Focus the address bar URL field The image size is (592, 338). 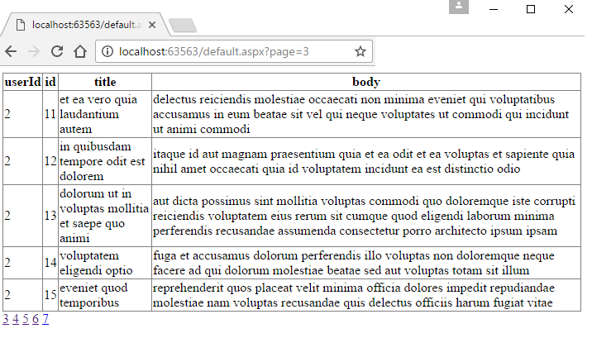(x=232, y=51)
